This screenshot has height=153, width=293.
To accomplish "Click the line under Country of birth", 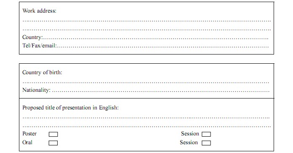I will (x=146, y=82).
